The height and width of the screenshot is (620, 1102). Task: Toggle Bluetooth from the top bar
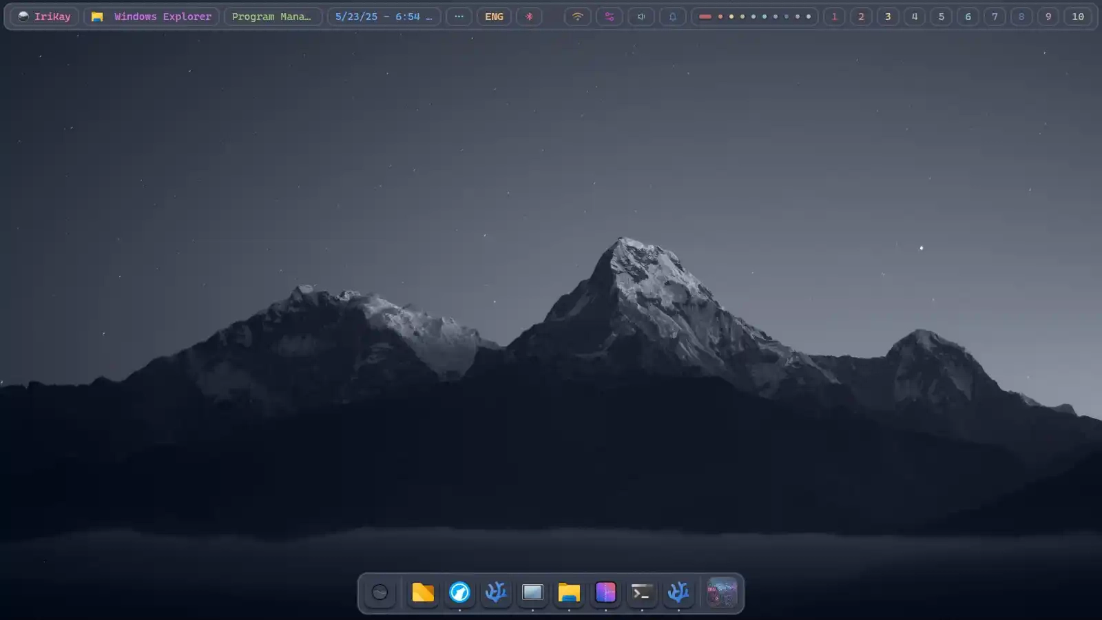click(x=530, y=16)
